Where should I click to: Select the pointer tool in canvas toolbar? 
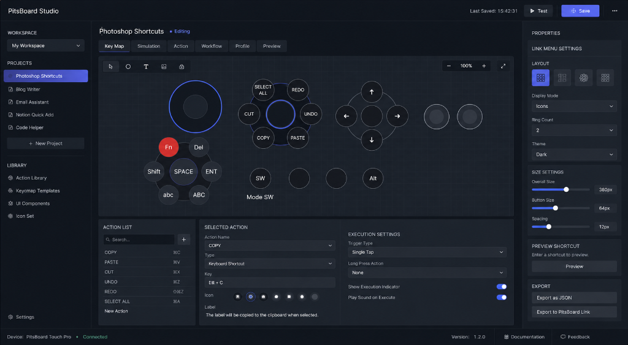[111, 66]
